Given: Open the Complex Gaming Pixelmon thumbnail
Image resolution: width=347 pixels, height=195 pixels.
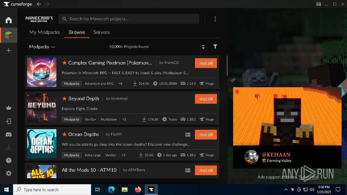Looking at the screenshot, I should coord(42,72).
